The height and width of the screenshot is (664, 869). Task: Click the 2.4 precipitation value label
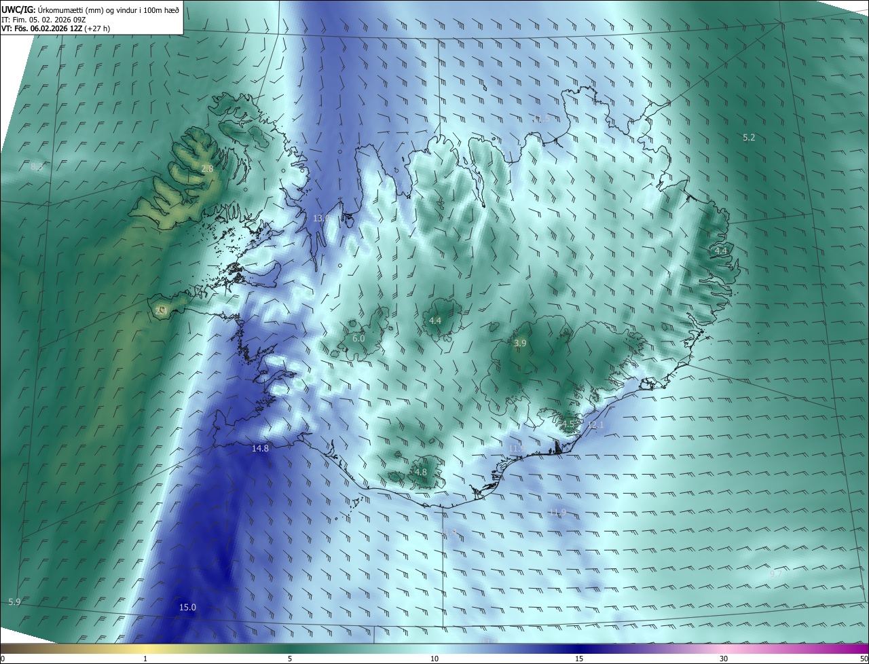(161, 310)
